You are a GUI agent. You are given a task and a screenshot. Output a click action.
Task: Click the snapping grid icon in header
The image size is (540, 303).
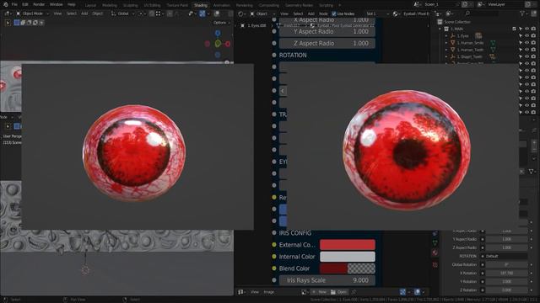158,13
